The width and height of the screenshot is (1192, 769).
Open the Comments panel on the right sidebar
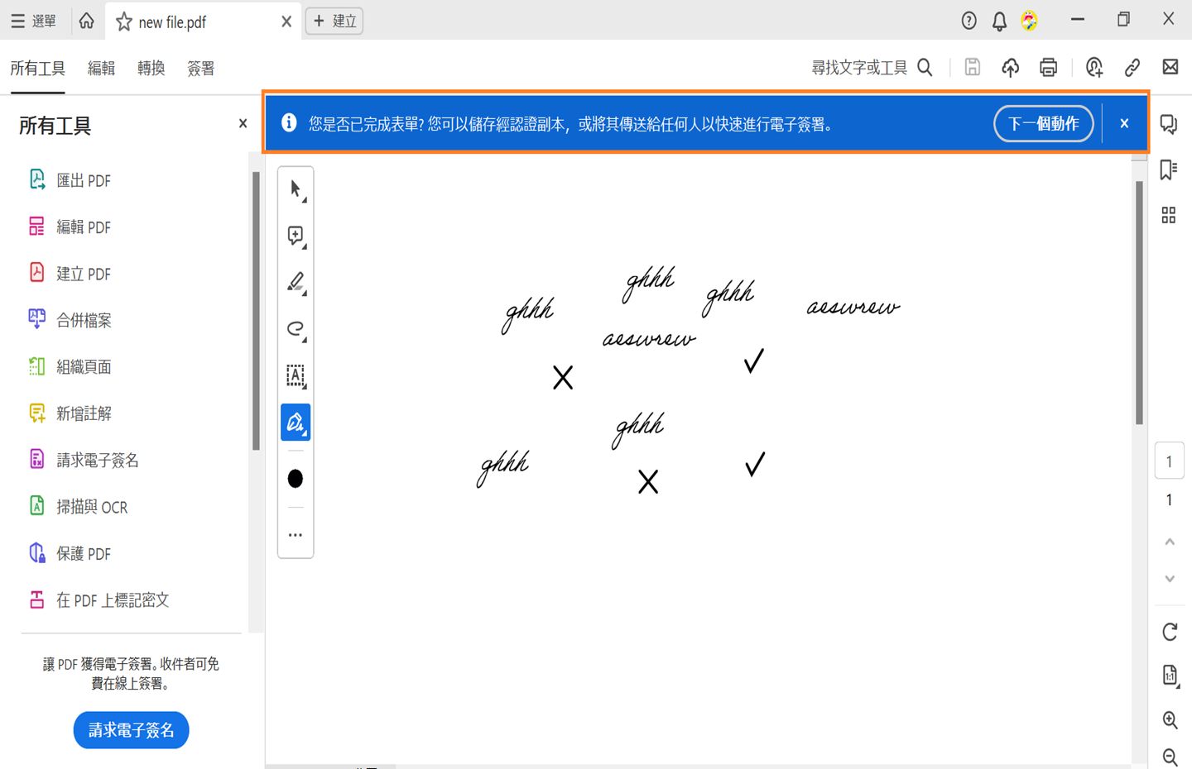[1168, 123]
